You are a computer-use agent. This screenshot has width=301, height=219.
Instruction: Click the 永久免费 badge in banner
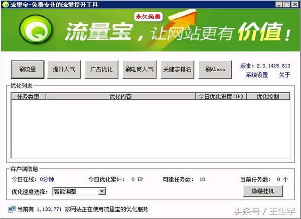point(148,17)
